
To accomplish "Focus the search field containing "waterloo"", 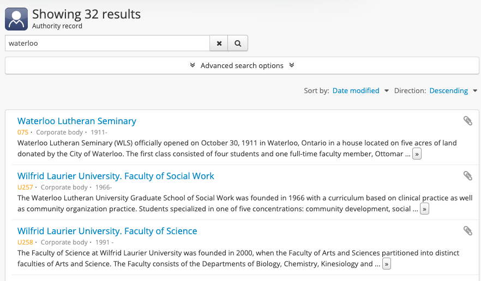I will (x=107, y=43).
